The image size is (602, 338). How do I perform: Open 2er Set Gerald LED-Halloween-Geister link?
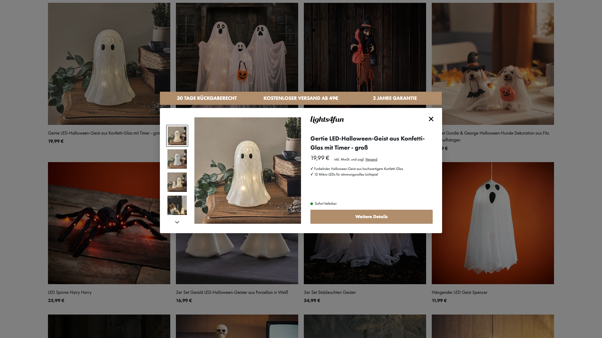click(x=232, y=292)
